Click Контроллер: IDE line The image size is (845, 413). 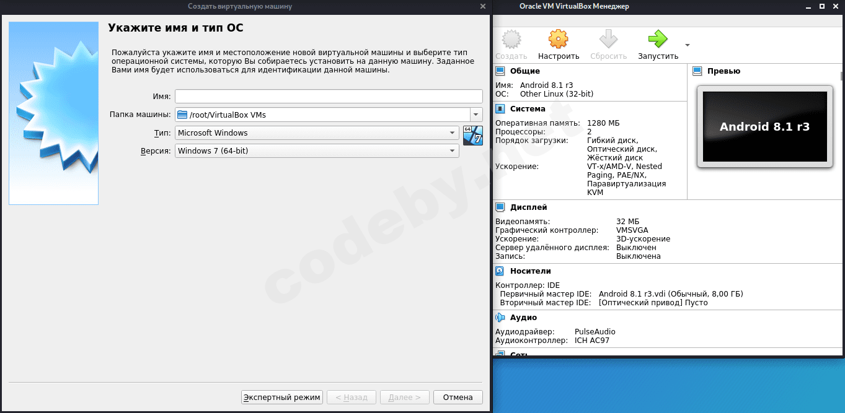[x=528, y=285]
